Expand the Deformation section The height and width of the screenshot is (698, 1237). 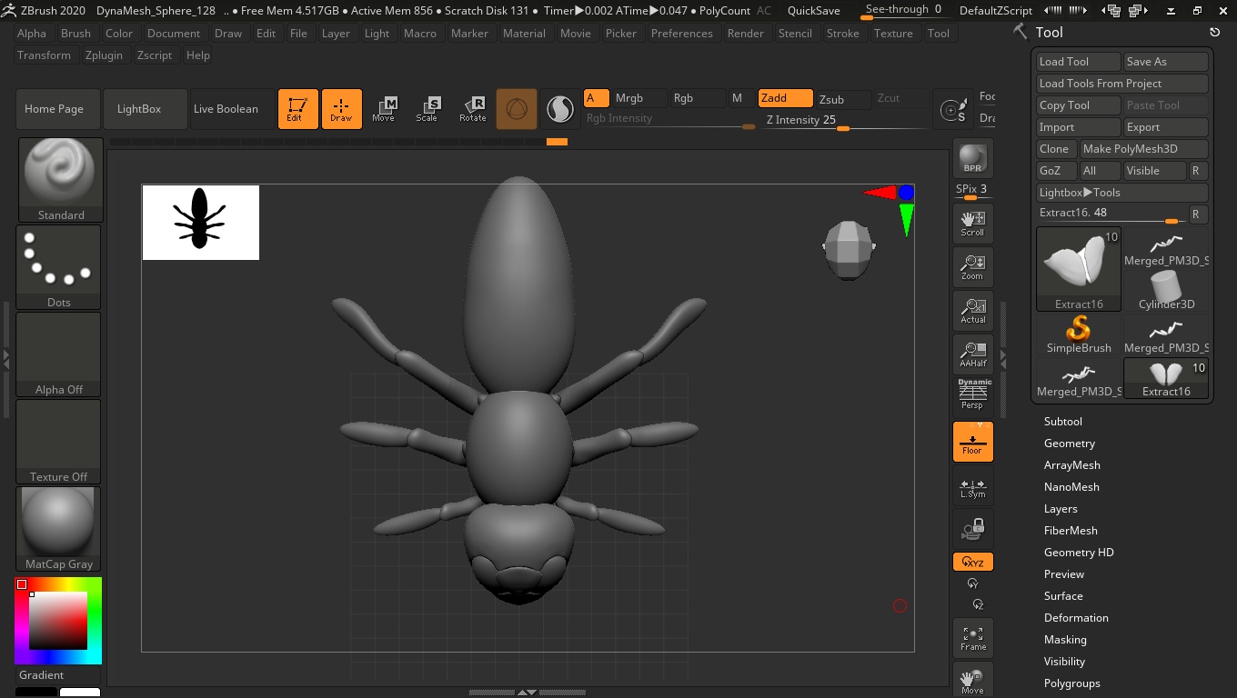click(1075, 618)
